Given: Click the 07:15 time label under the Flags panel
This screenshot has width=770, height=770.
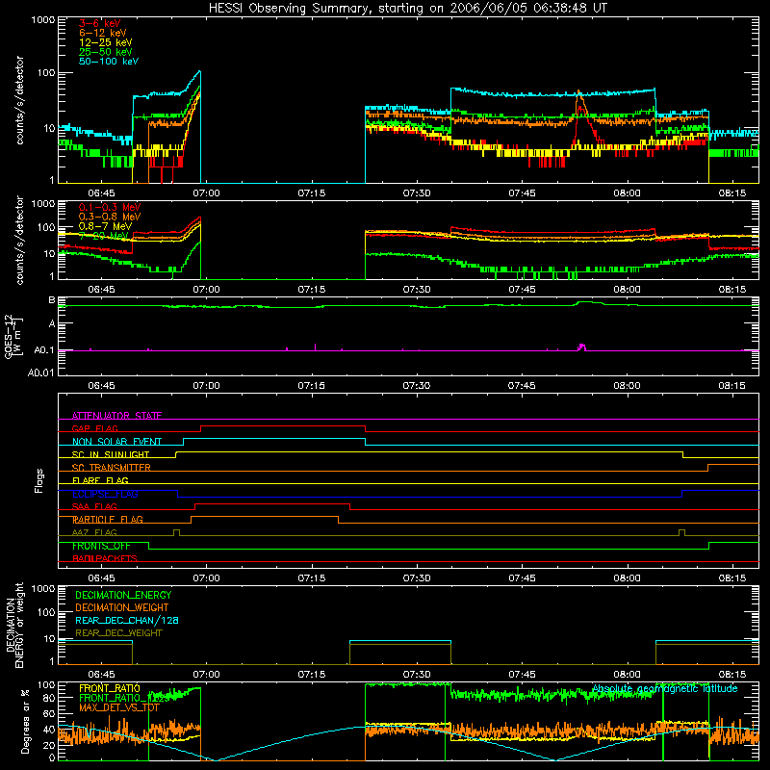Looking at the screenshot, I should pyautogui.click(x=311, y=578).
